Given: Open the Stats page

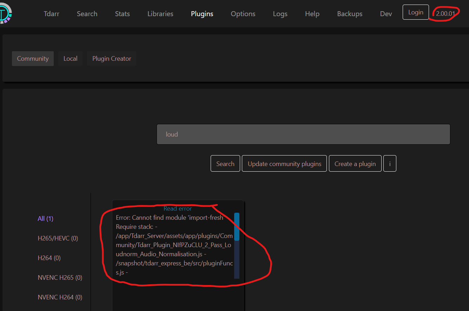Looking at the screenshot, I should (122, 14).
